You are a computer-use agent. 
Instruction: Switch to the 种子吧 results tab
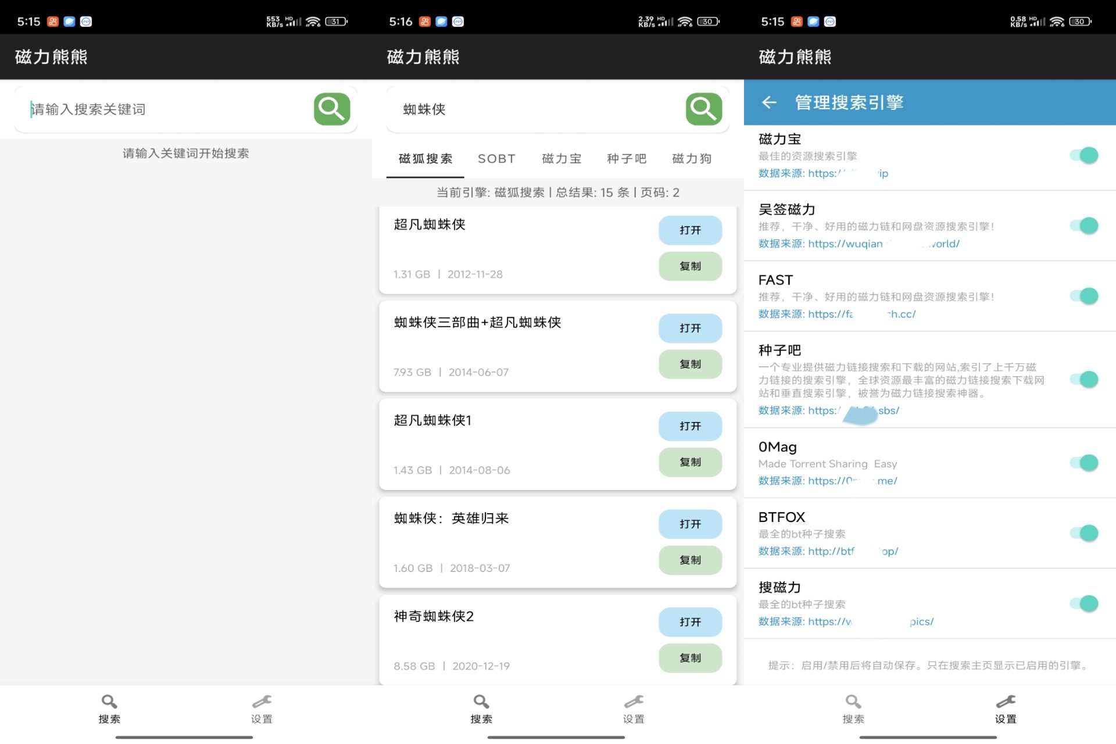[x=626, y=158]
